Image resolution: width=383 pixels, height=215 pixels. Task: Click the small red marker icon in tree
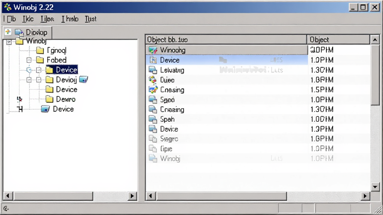click(19, 99)
